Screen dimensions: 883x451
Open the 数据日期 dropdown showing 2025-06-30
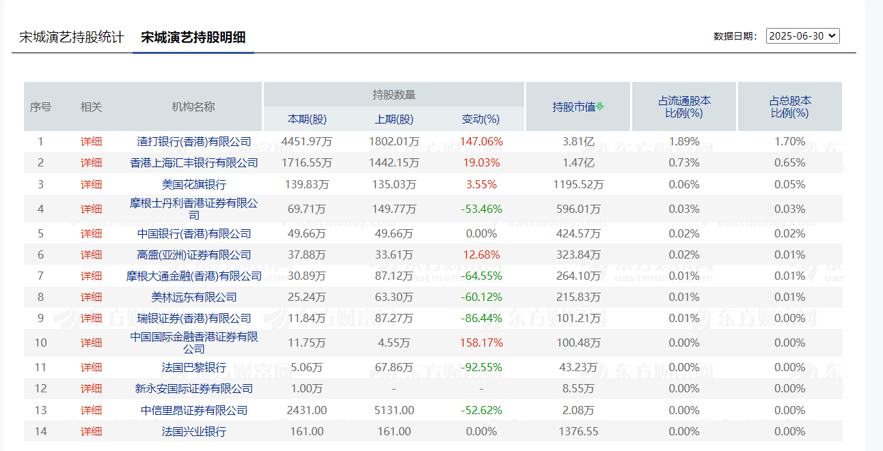click(x=803, y=36)
